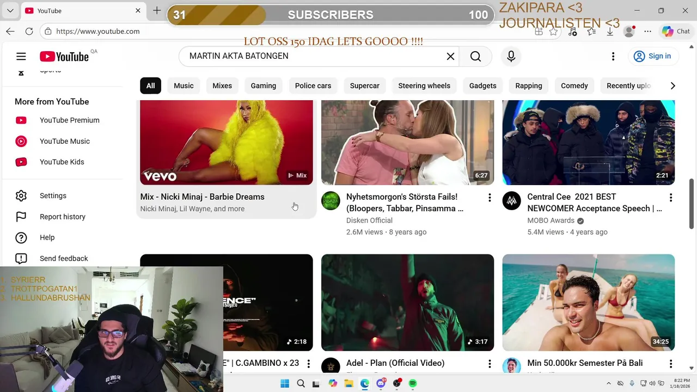Screen dimensions: 697x392
Task: Open the Nicki Minaj Barbie Dreams mix thumbnail
Action: (x=227, y=143)
